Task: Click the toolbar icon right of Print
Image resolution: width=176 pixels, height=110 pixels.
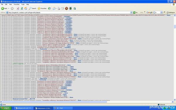Action: [63, 9]
